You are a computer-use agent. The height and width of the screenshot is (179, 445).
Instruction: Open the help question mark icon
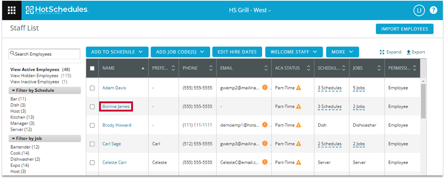click(433, 10)
